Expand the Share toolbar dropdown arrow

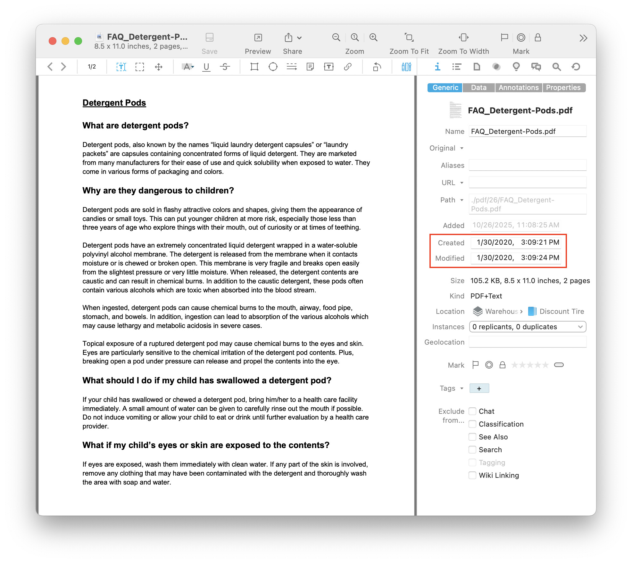coord(299,38)
